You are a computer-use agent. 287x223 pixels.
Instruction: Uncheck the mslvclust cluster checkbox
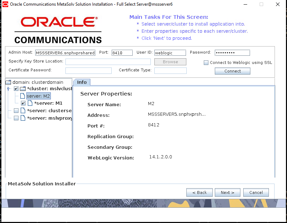[16, 89]
